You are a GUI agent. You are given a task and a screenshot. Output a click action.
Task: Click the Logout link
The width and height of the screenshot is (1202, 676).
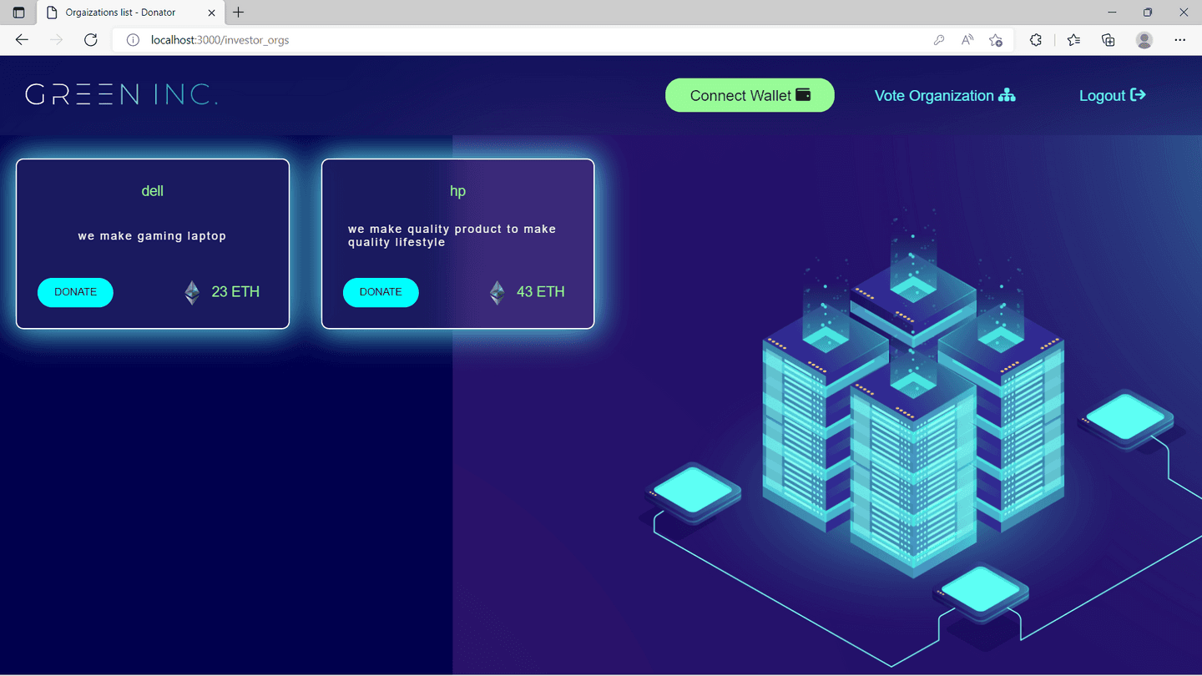[1113, 95]
